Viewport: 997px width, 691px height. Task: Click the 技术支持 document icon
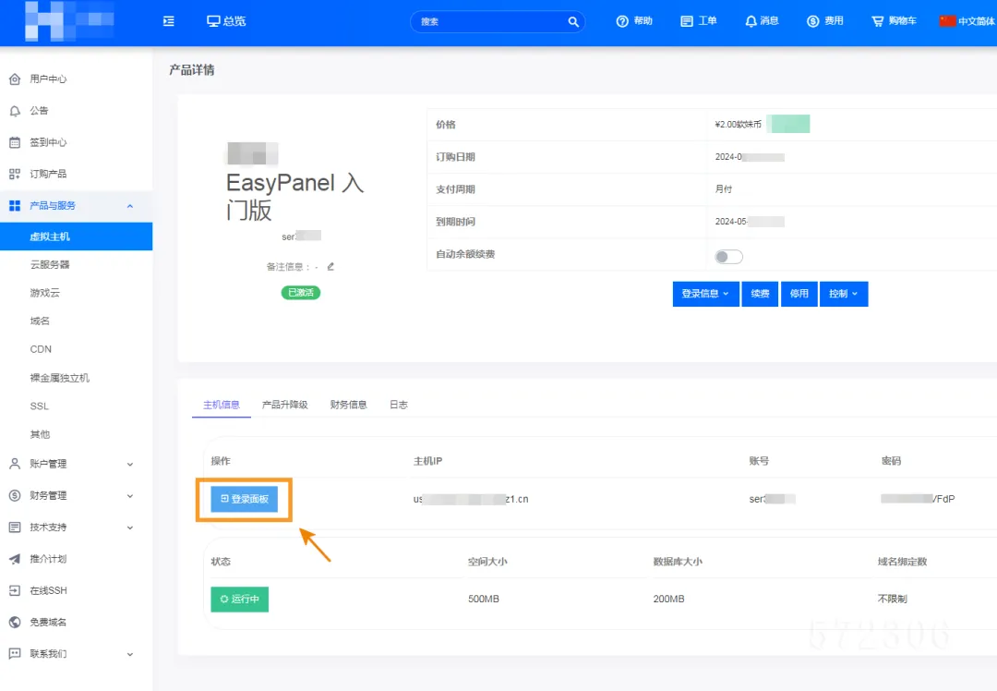tap(15, 527)
